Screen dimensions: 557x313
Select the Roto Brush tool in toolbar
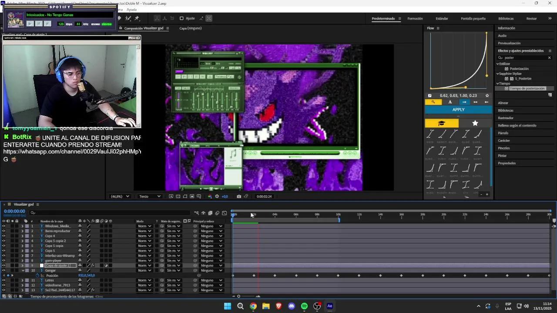(x=128, y=18)
